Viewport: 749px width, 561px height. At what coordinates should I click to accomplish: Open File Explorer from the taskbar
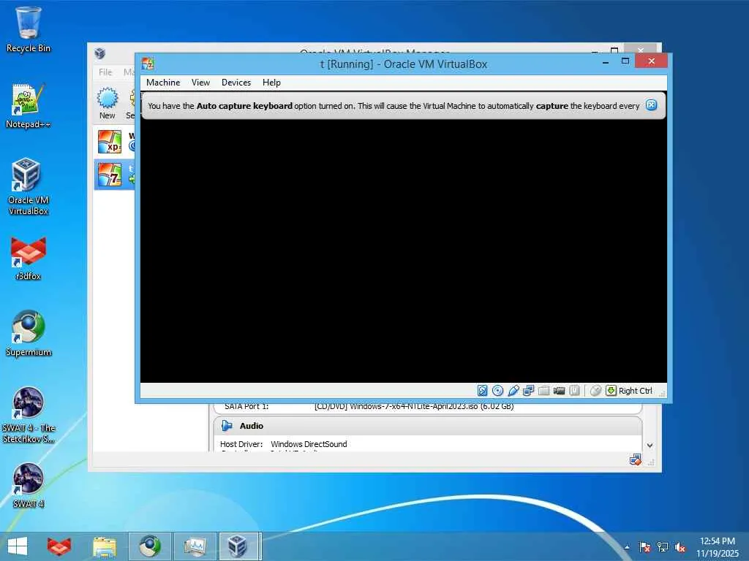[104, 546]
